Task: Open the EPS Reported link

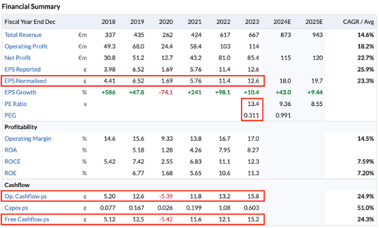Action: [x=23, y=69]
